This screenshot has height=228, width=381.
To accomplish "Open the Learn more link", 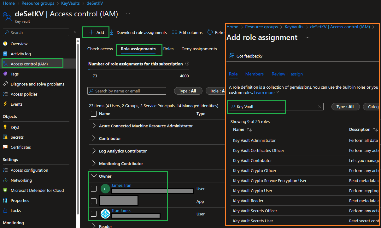I will coord(267,93).
